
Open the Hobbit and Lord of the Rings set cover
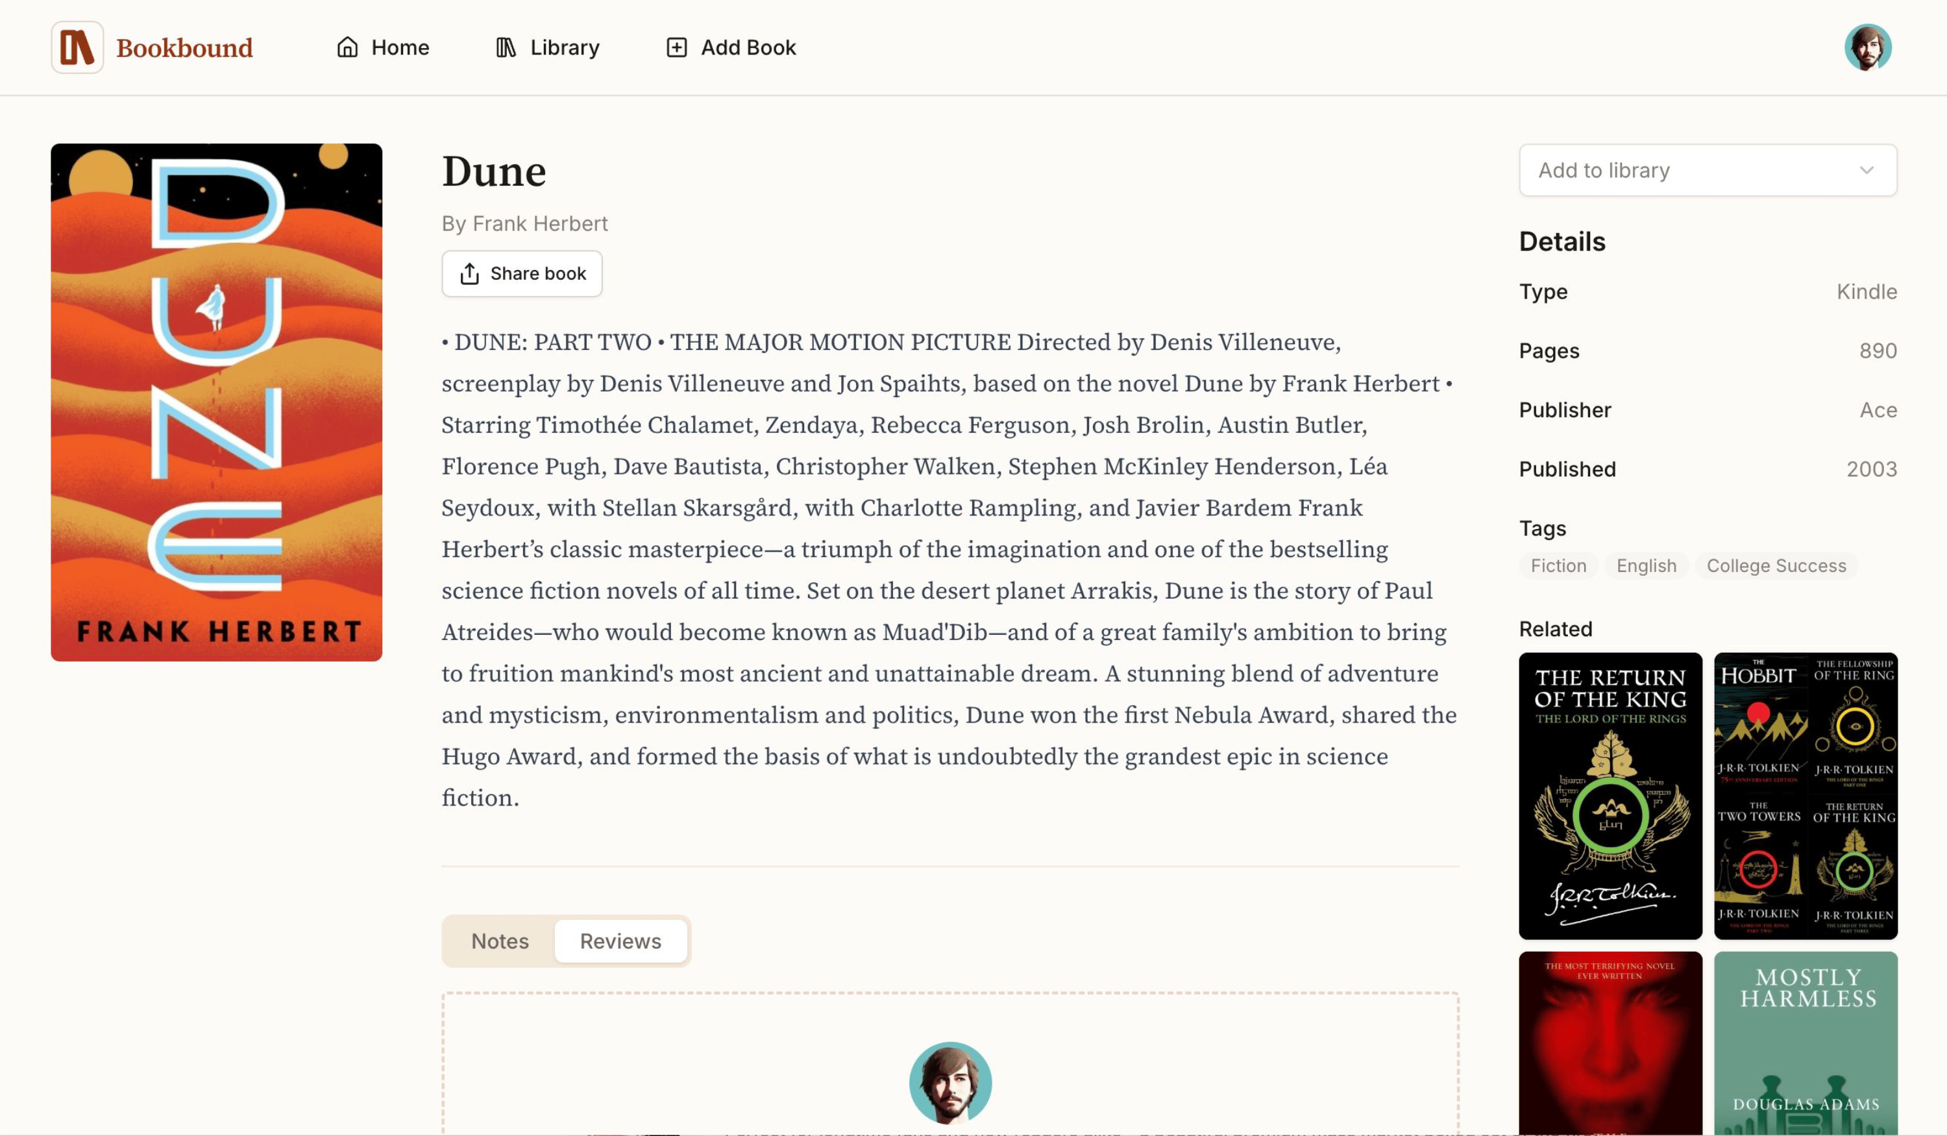pyautogui.click(x=1806, y=796)
